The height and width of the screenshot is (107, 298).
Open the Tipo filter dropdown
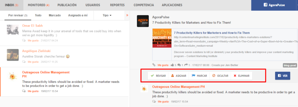[107, 15]
